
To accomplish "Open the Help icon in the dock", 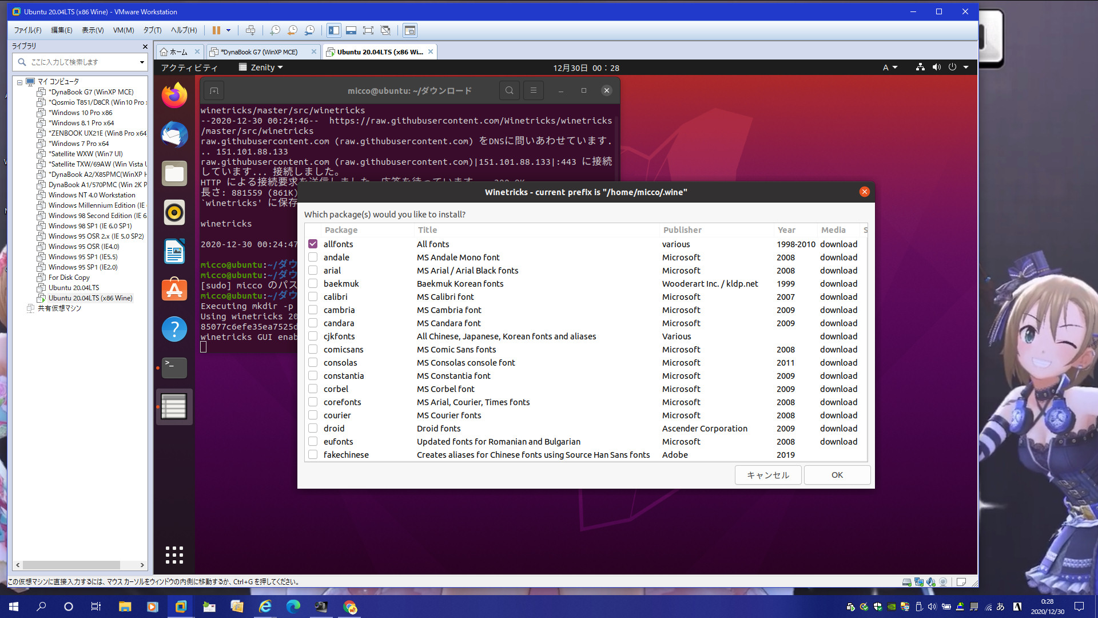I will [x=174, y=329].
